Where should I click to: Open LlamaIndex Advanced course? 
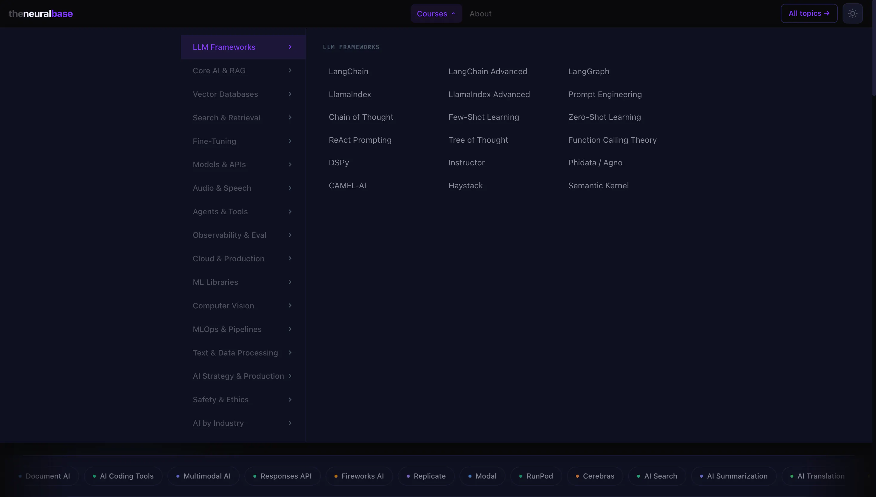pos(489,94)
